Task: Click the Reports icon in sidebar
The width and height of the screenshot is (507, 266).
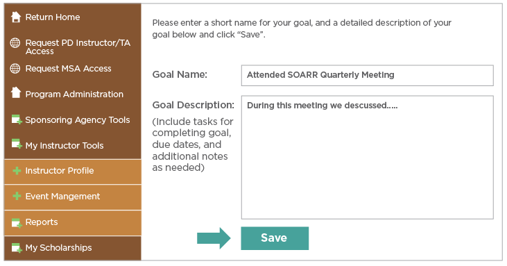Action: point(17,223)
